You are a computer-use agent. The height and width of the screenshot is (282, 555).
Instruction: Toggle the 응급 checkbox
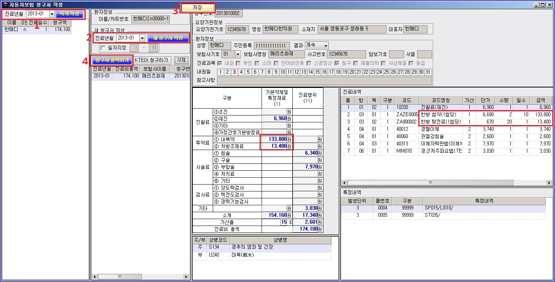(x=411, y=63)
